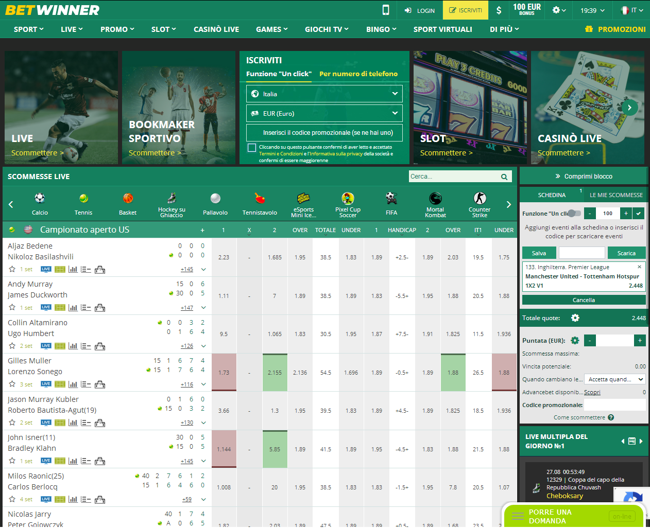
Task: Increase one-click stake with plus
Action: point(626,213)
